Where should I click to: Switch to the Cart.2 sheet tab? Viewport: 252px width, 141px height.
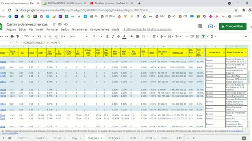pos(42,138)
